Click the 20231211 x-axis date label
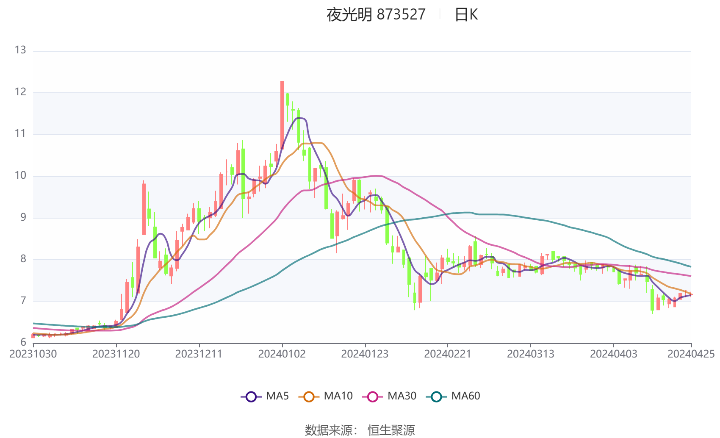 click(x=199, y=354)
